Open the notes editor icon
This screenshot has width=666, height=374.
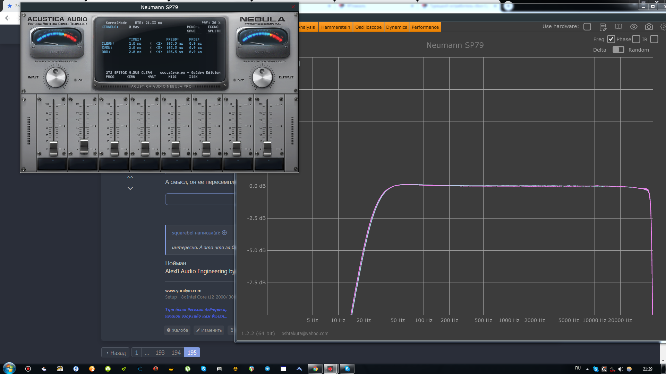(x=603, y=27)
